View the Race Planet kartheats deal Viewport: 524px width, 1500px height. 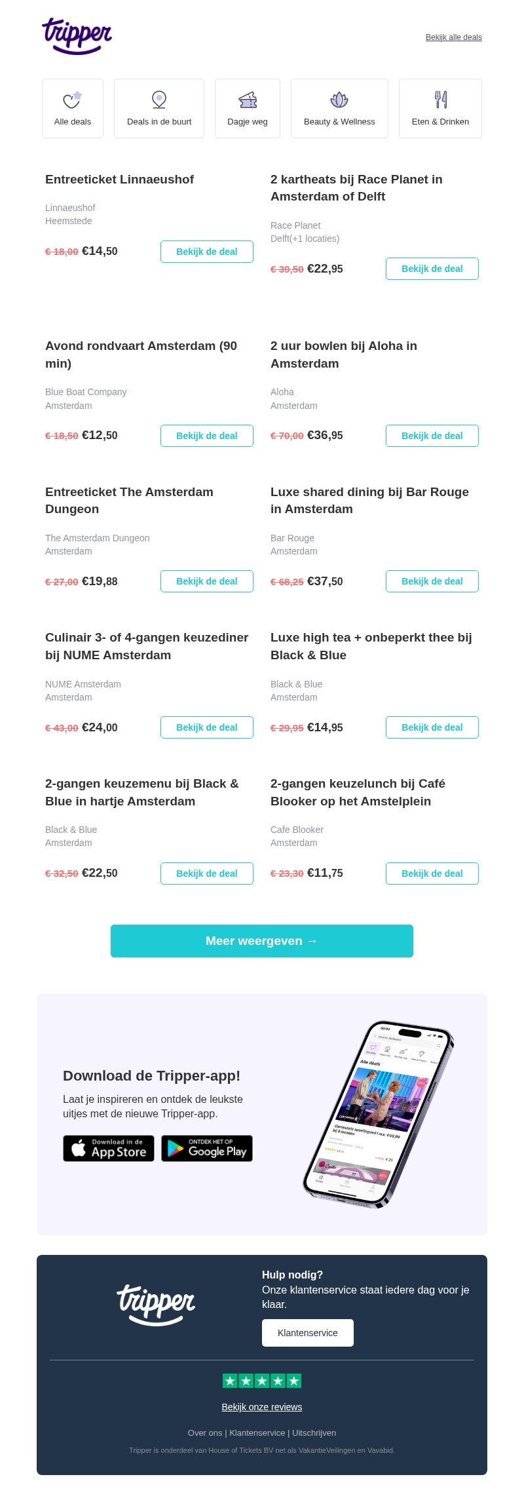(x=432, y=269)
